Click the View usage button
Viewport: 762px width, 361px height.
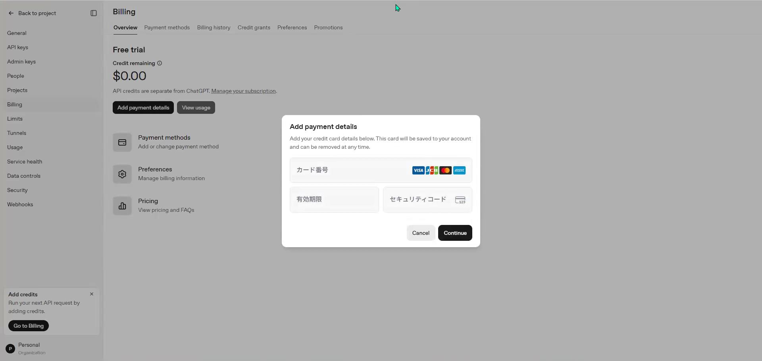[x=196, y=108]
